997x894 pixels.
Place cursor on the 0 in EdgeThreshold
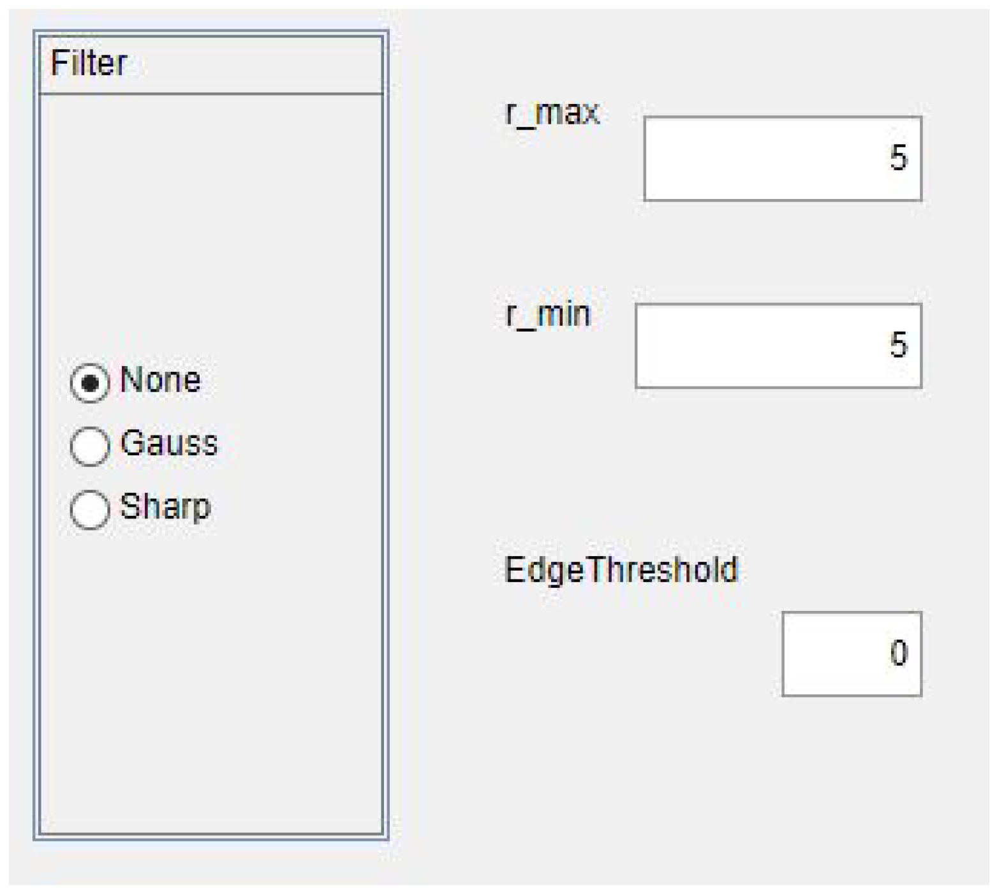pyautogui.click(x=899, y=653)
